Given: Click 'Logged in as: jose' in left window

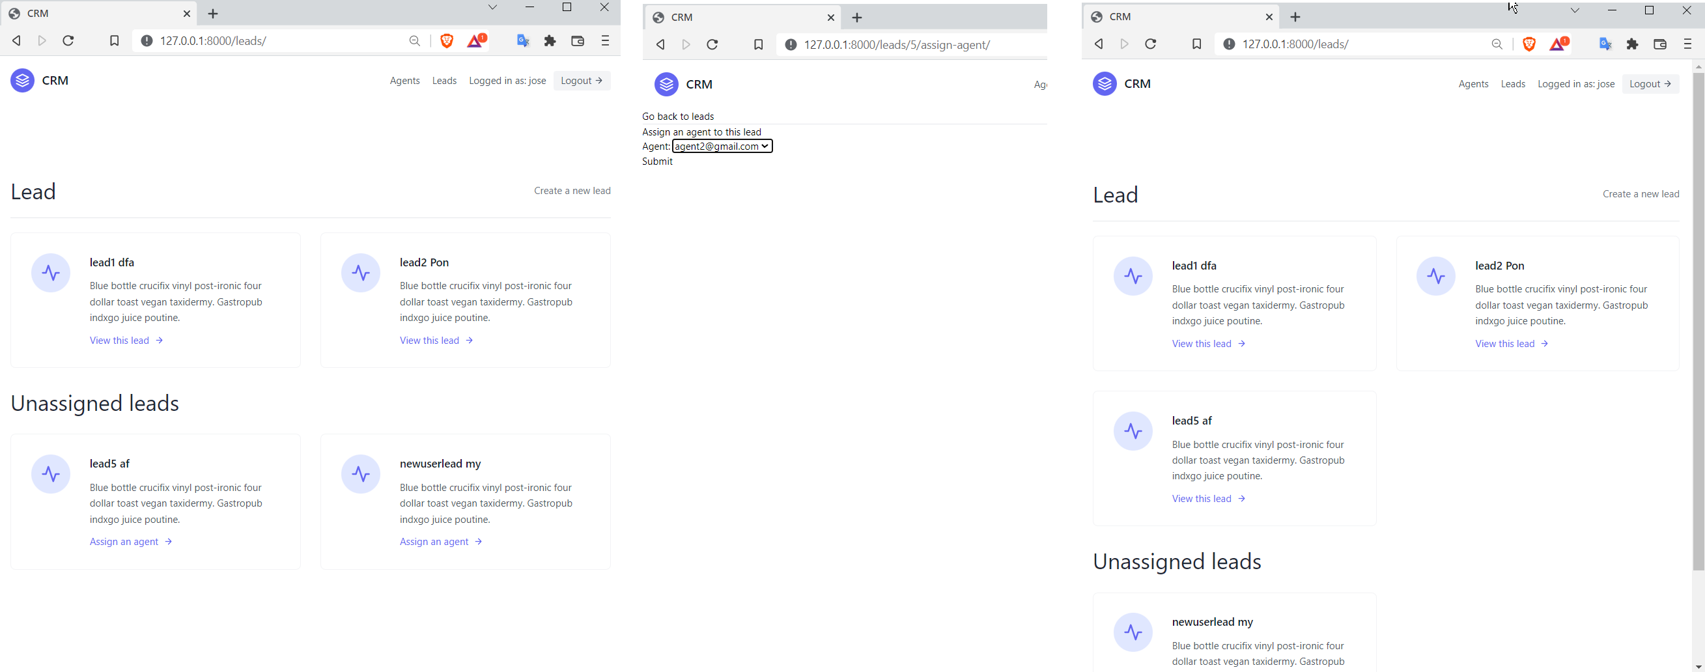Looking at the screenshot, I should click(x=508, y=81).
